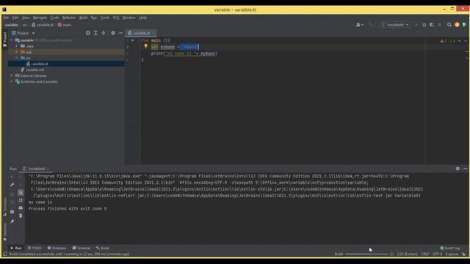The height and width of the screenshot is (264, 470).
Task: Toggle soft-wrap in Run console
Action: [21, 192]
